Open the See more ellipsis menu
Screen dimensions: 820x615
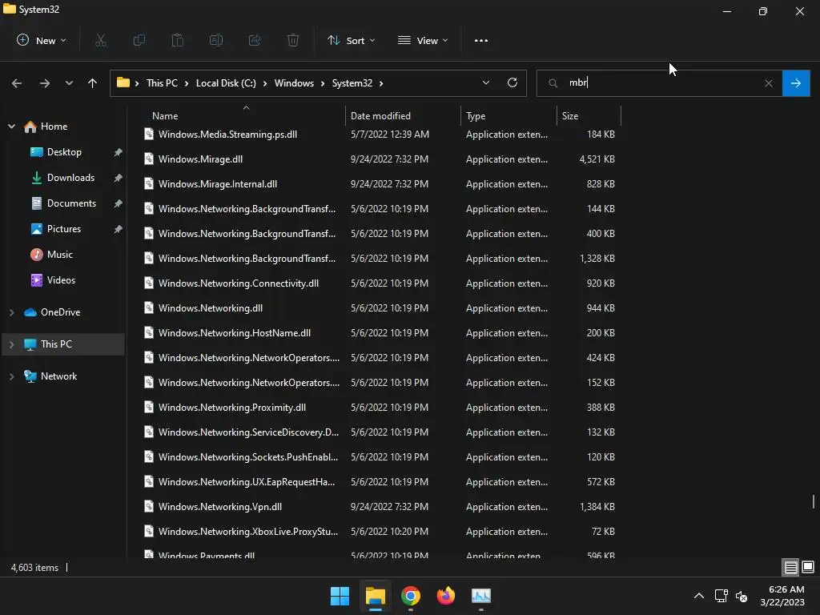[x=481, y=40]
